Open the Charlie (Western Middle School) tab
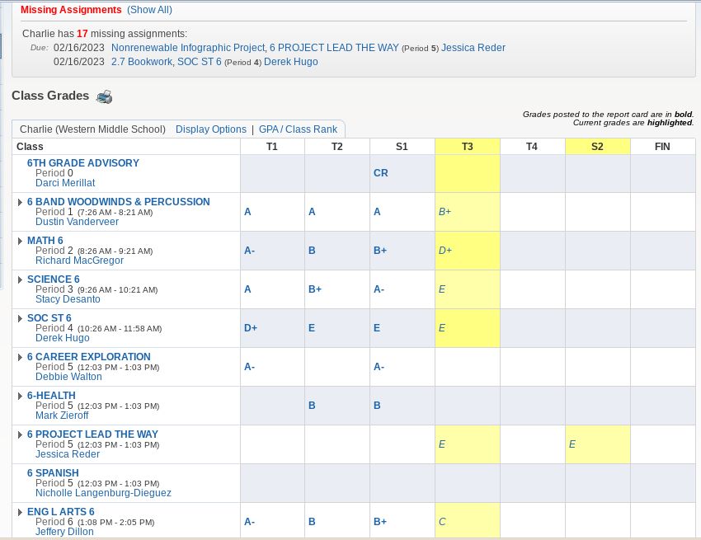 click(x=92, y=129)
